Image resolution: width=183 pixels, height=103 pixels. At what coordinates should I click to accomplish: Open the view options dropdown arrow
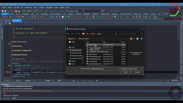point(134,39)
